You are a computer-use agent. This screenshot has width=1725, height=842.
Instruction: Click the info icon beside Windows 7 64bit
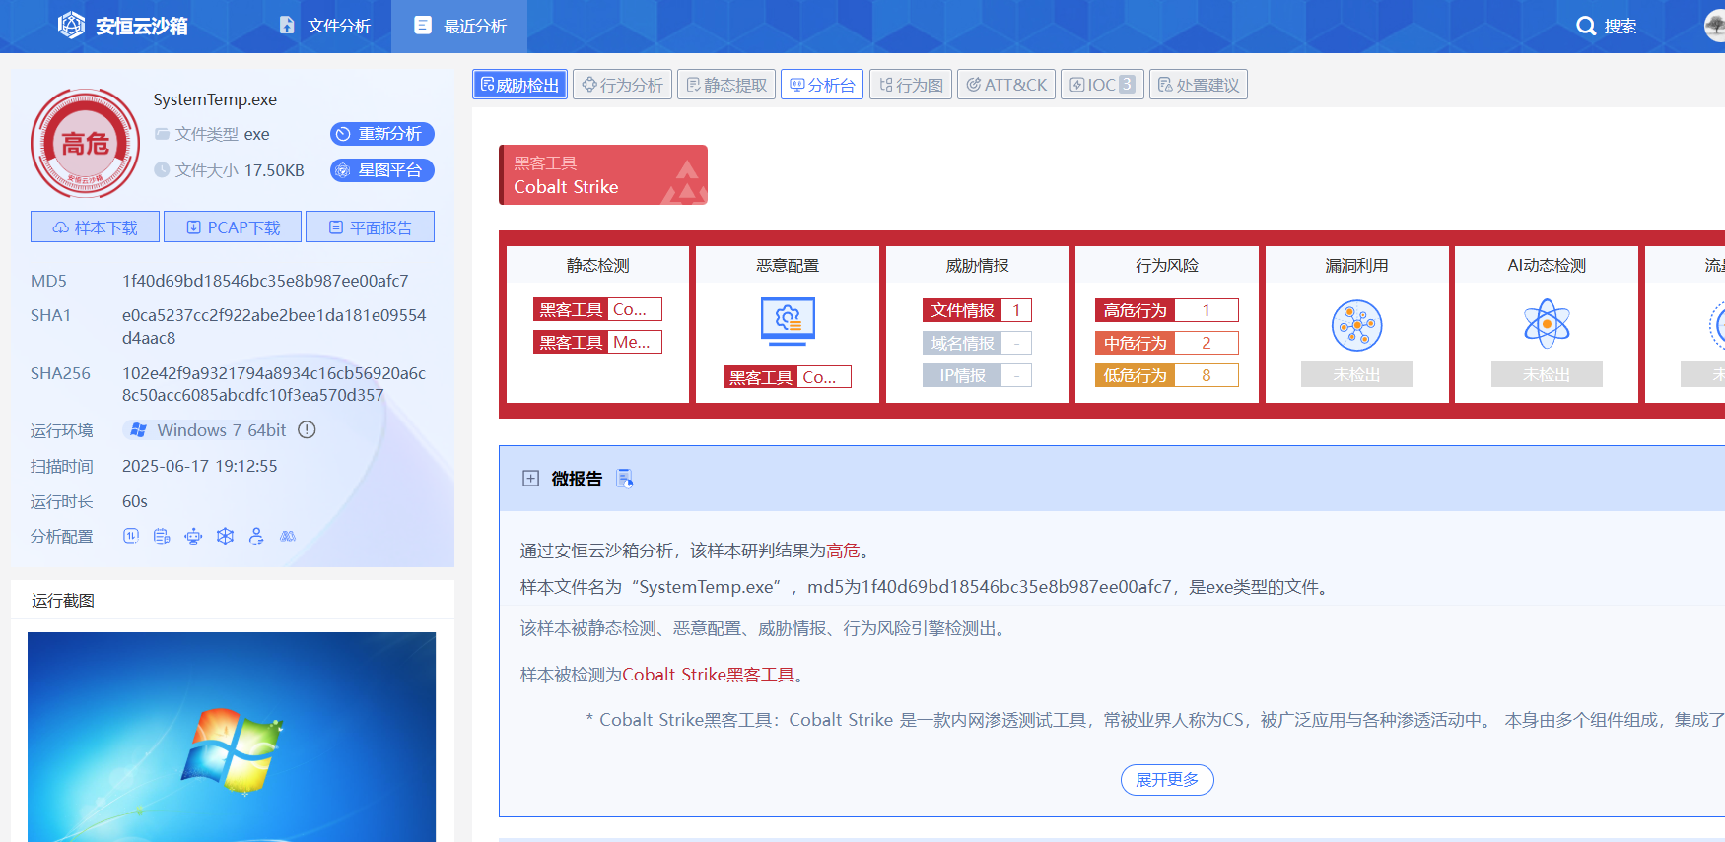tap(307, 430)
